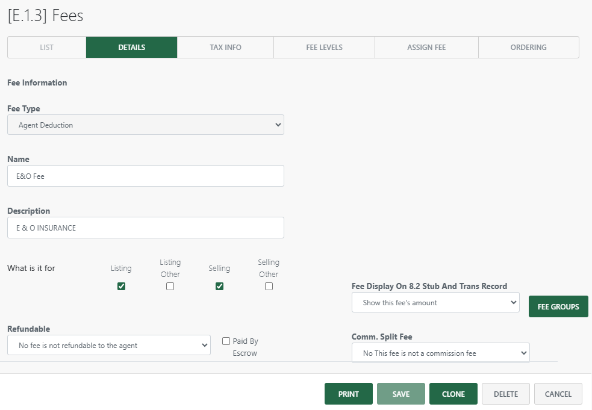
Task: Select the DETAILS tab
Action: 131,47
